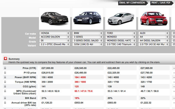
Task: Select the red Audi A4 car image
Action: pos(154,19)
